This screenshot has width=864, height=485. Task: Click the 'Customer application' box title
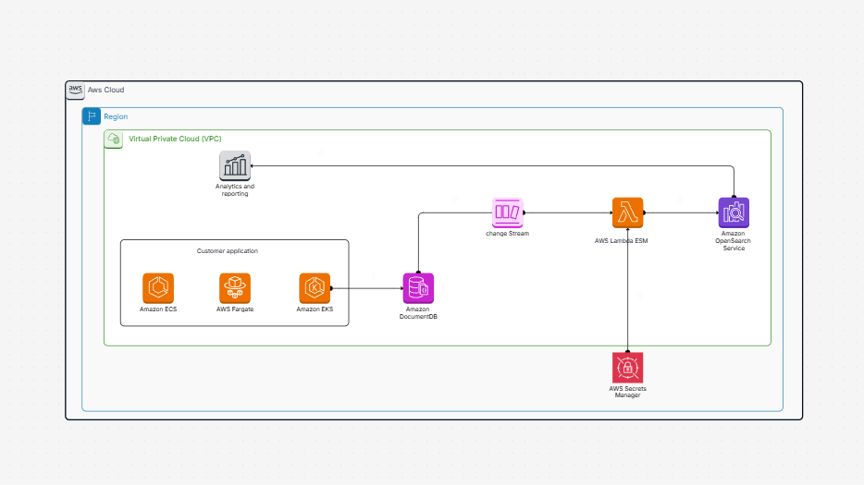point(227,251)
